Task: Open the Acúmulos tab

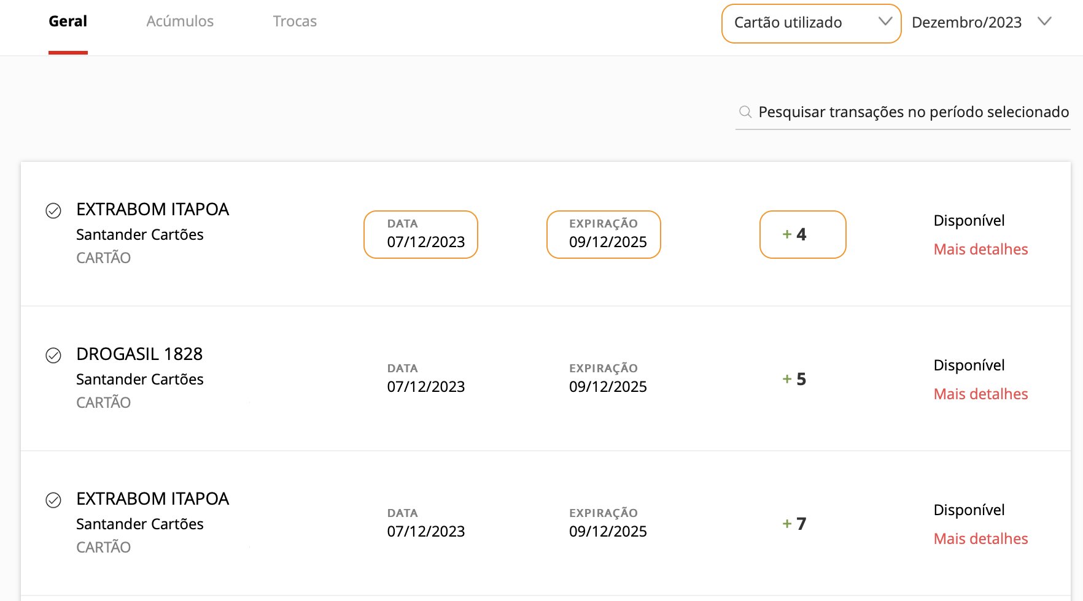Action: (180, 21)
